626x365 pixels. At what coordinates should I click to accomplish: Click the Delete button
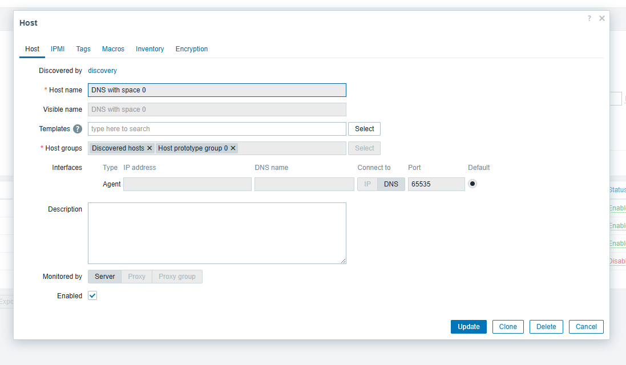click(546, 327)
